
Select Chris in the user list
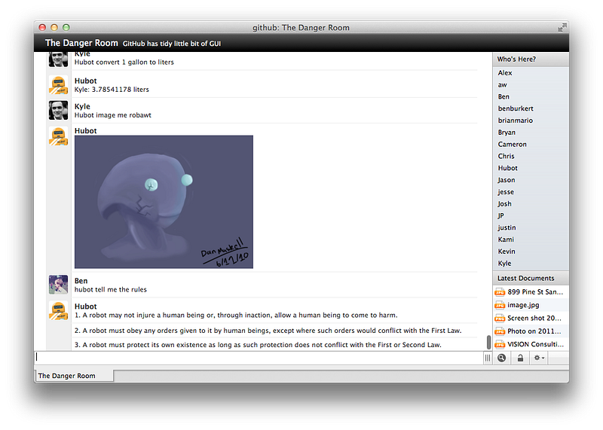click(x=531, y=157)
